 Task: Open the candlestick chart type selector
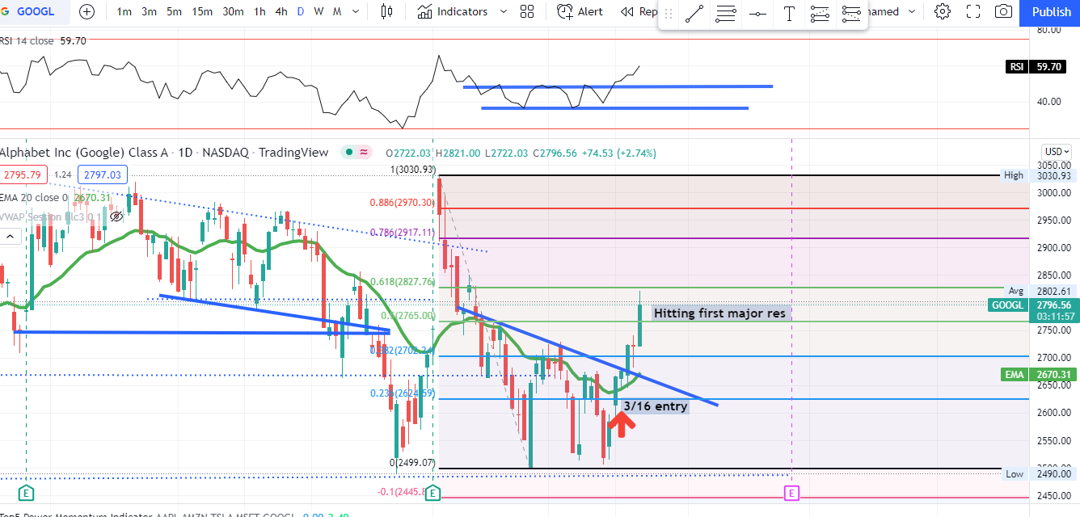[386, 11]
